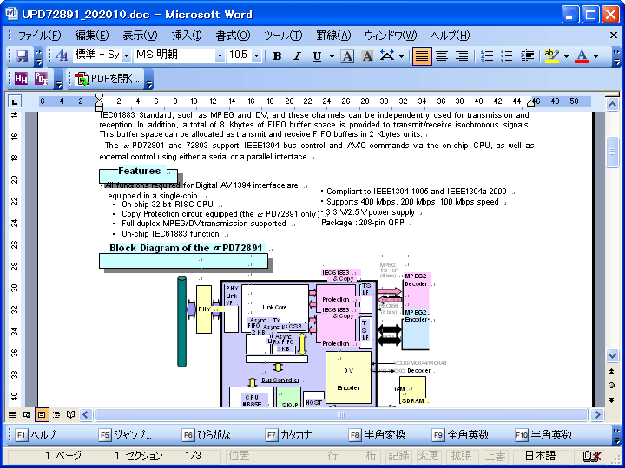This screenshot has height=468, width=625.
Task: Click F9 全角英数 button
Action: (x=461, y=435)
